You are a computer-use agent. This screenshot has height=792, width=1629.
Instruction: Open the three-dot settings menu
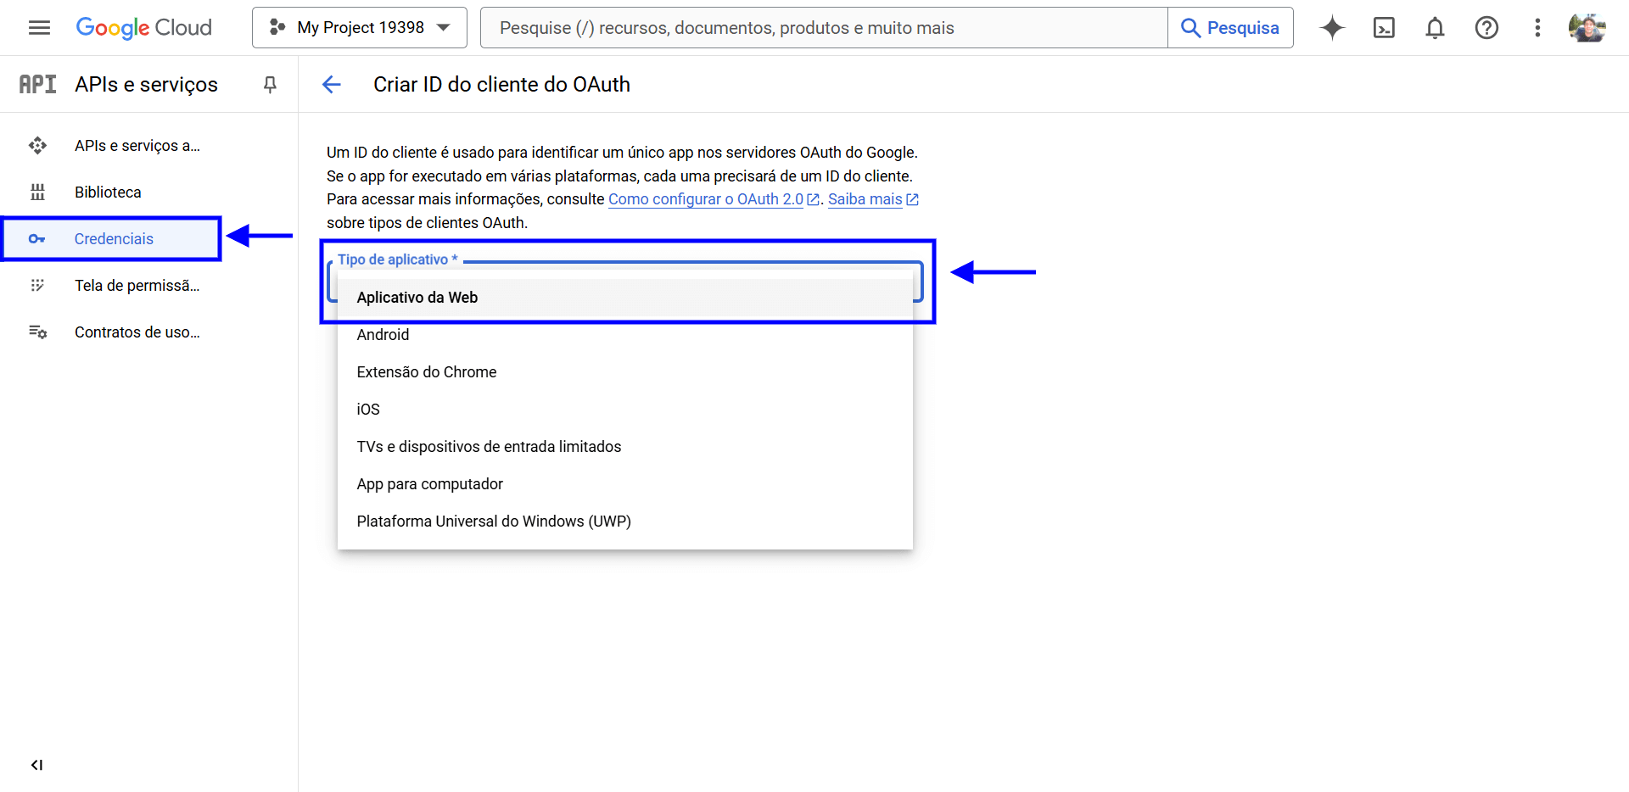(x=1537, y=28)
